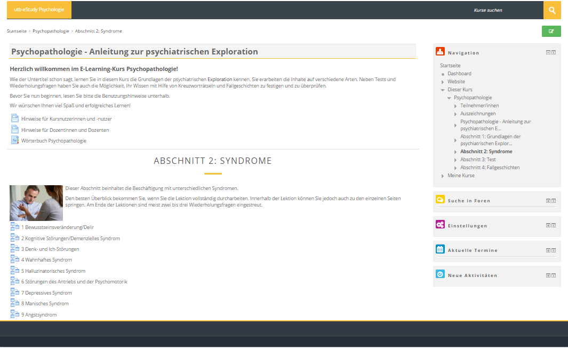
Task: Expand Abschnitt 4: Fallgeschichten node arrow
Action: pyautogui.click(x=455, y=168)
